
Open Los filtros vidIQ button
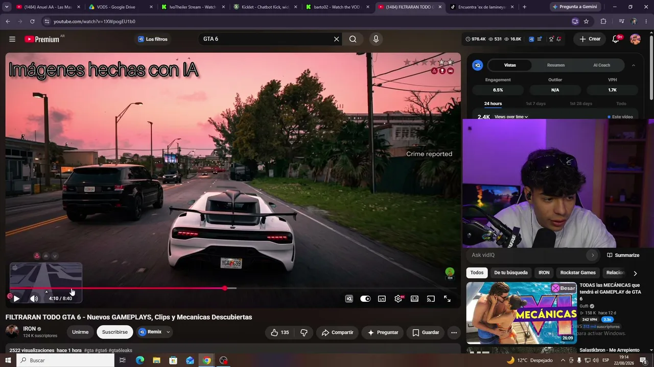[153, 39]
